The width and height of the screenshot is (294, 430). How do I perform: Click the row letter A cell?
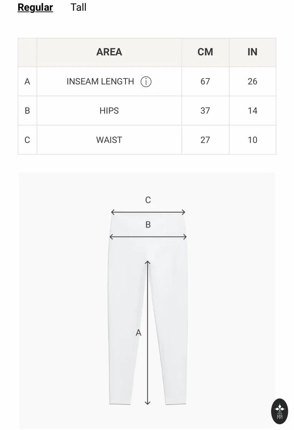[27, 81]
